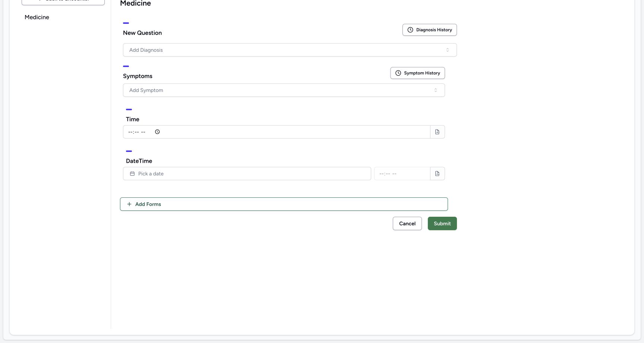Click the notes icon beside DateTime field
644x343 pixels.
click(438, 174)
